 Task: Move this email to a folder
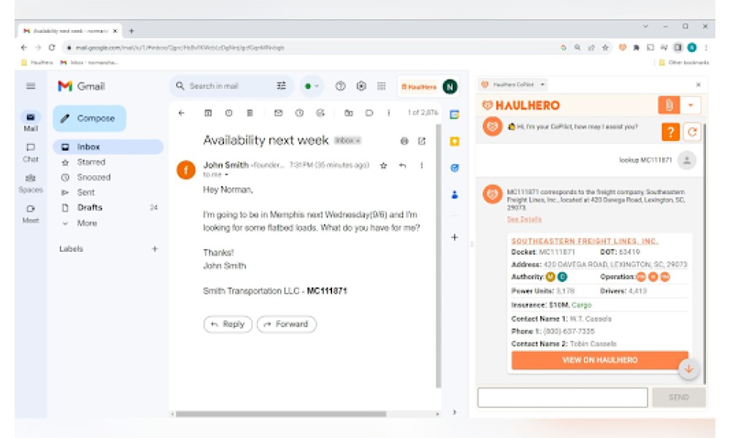348,112
